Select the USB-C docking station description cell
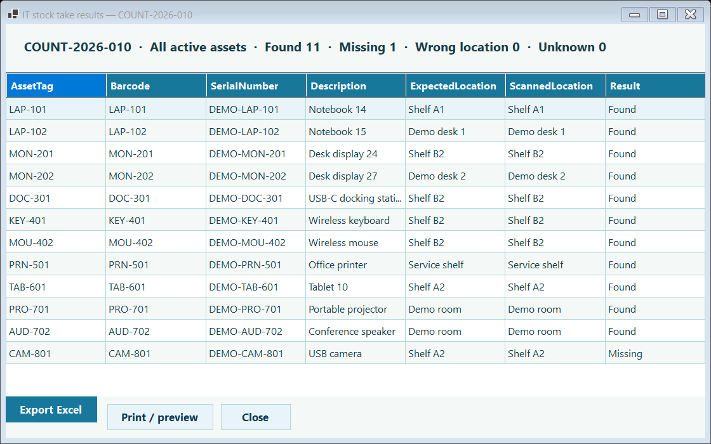 [x=355, y=198]
